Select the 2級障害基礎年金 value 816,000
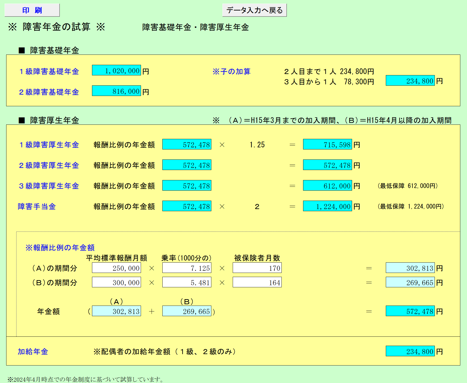 pos(116,91)
